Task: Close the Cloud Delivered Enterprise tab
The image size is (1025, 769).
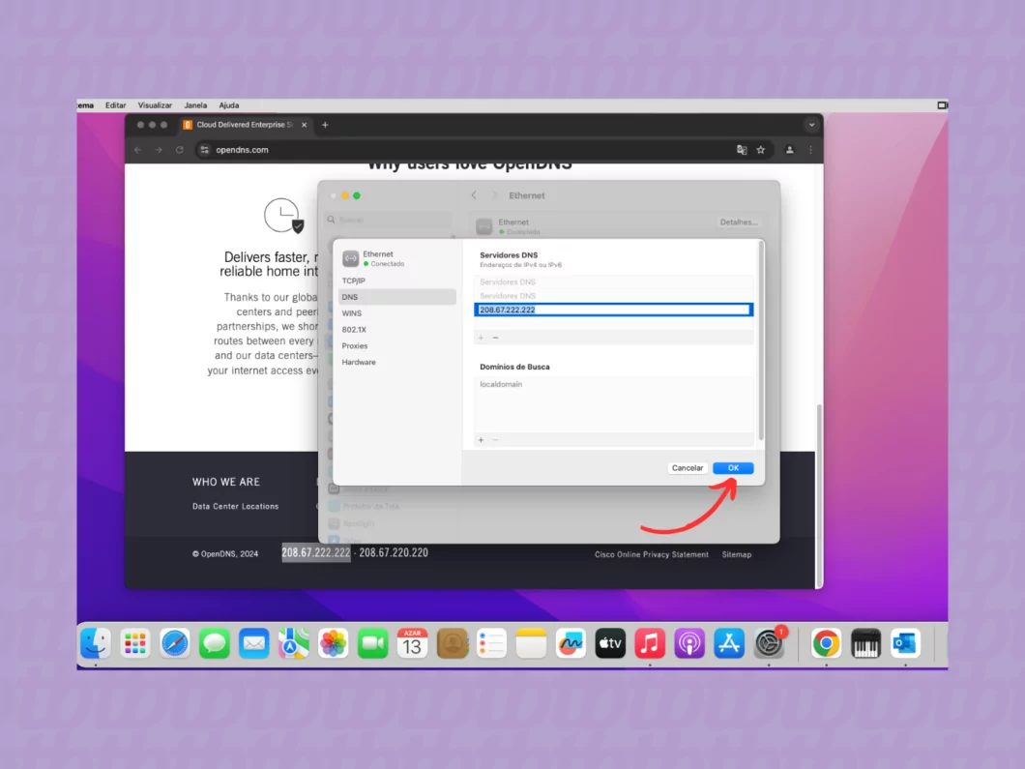Action: [x=304, y=125]
